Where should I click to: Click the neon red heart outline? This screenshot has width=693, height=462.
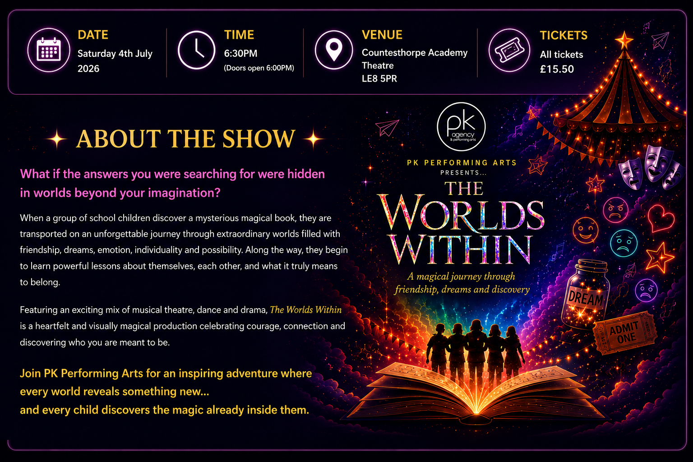click(661, 218)
